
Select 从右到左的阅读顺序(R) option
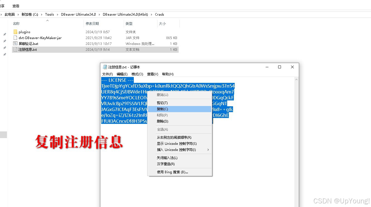(180, 138)
